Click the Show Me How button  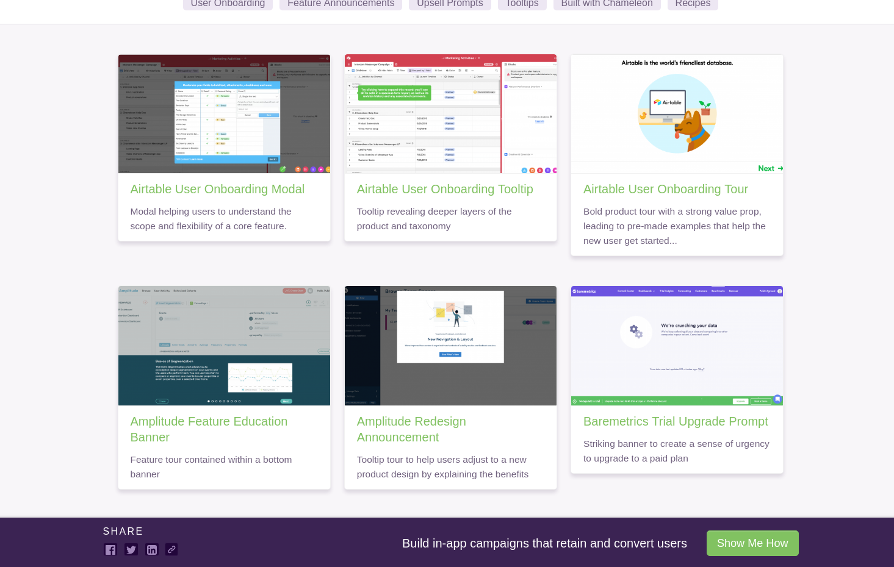coord(752,543)
